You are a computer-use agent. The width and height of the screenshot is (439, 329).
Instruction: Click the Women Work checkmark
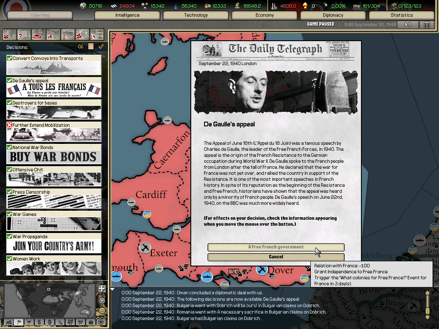[x=9, y=259]
